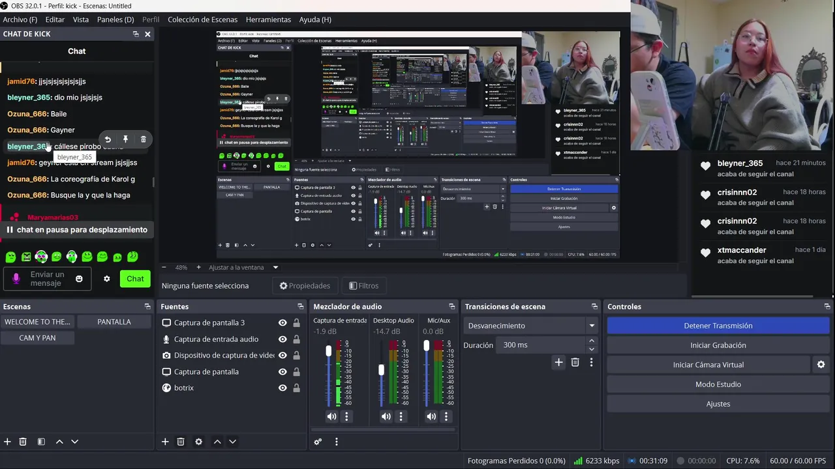Enable Modo Estudio
This screenshot has height=469, width=835.
[x=718, y=384]
